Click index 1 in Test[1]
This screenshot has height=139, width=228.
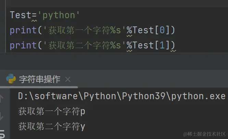(162, 45)
